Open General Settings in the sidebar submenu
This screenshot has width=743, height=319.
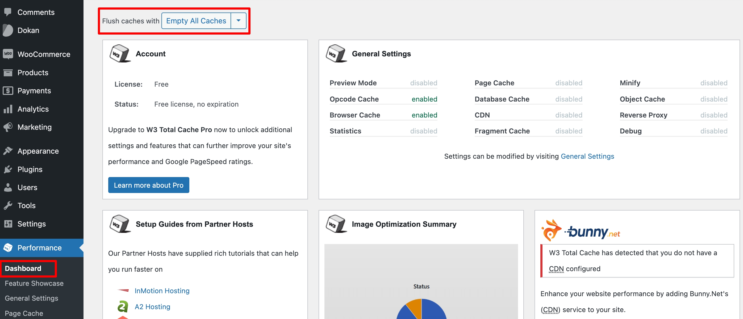31,298
